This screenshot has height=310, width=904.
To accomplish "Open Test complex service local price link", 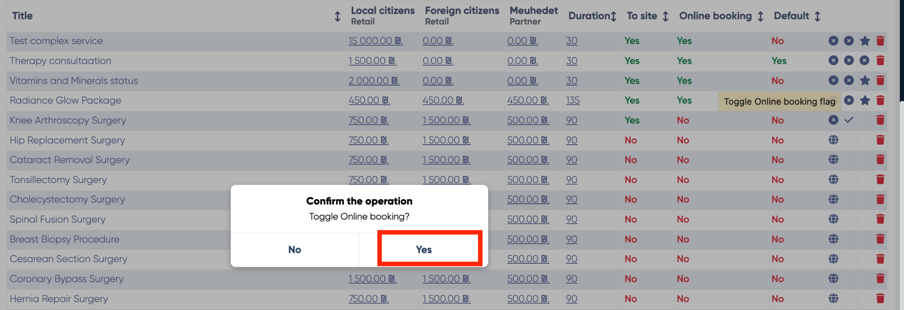I will tap(375, 41).
